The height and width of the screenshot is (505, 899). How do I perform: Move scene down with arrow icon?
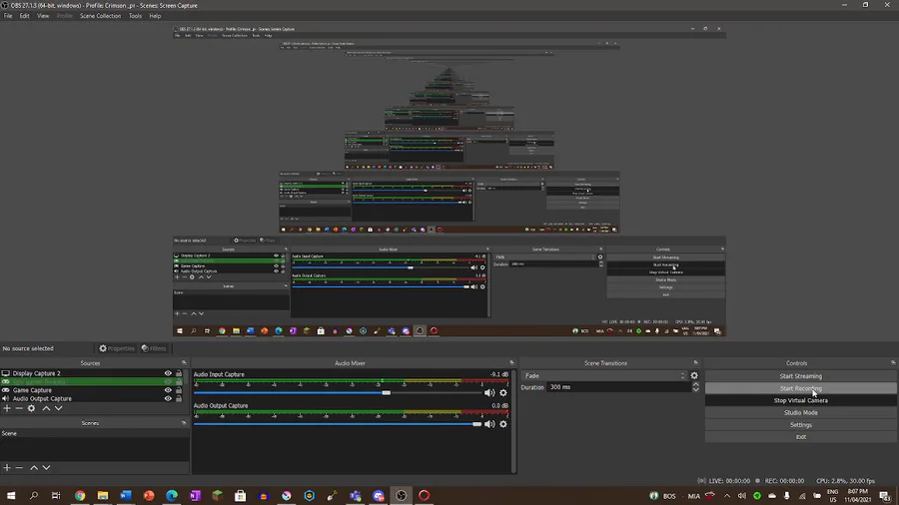coord(46,468)
